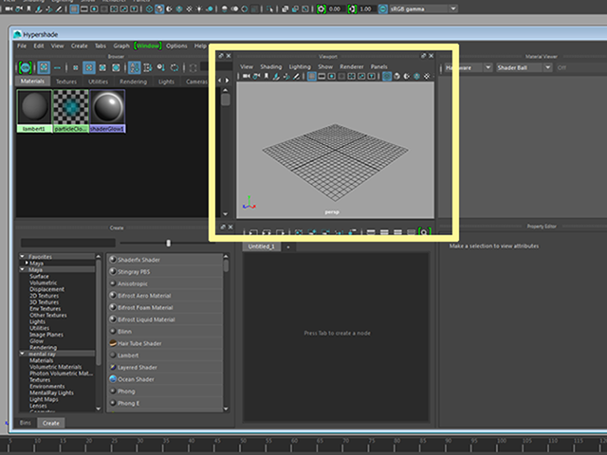Enable Wireframe on Shaded in Viewport toolbar
This screenshot has width=607, height=455.
tap(416, 76)
